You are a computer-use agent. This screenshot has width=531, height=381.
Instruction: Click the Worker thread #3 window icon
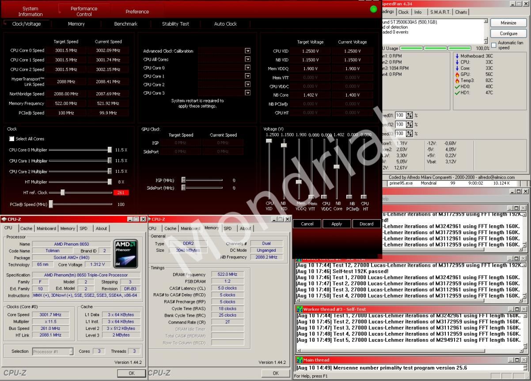(299, 310)
